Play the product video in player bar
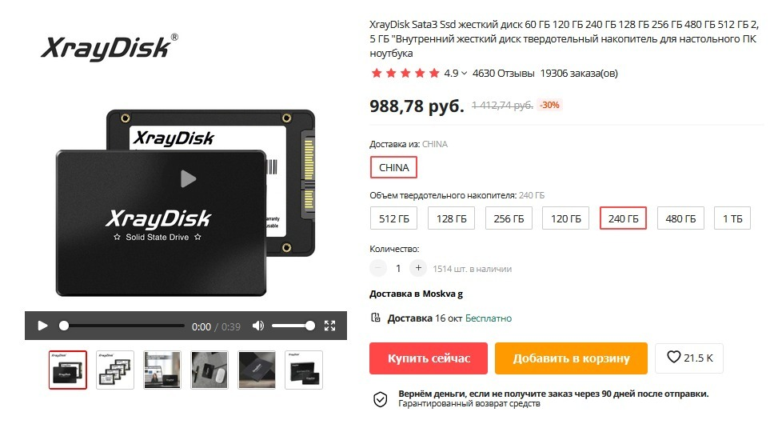 click(x=42, y=326)
